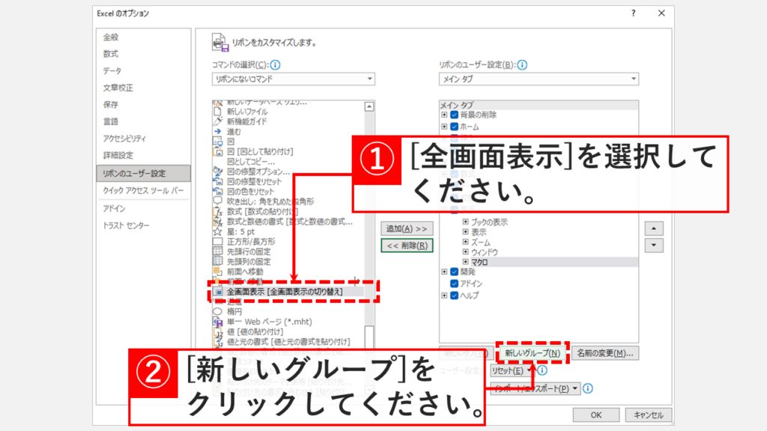Select the 吹き出し speech bubble icon
The image size is (767, 431).
218,201
